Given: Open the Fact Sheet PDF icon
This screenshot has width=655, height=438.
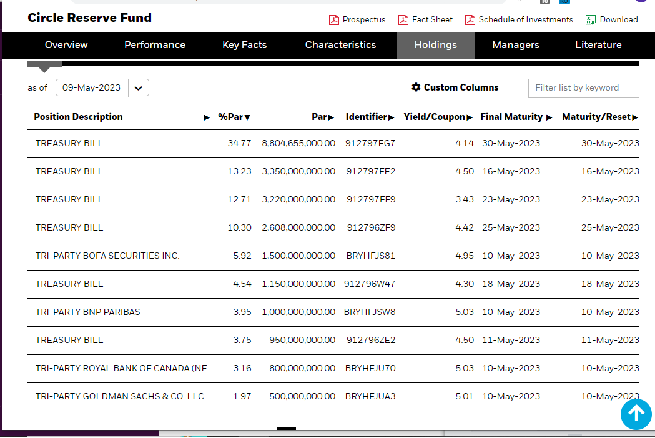Looking at the screenshot, I should click(403, 20).
